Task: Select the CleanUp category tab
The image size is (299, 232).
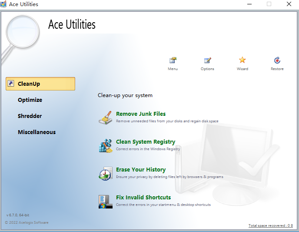Action: pyautogui.click(x=40, y=84)
